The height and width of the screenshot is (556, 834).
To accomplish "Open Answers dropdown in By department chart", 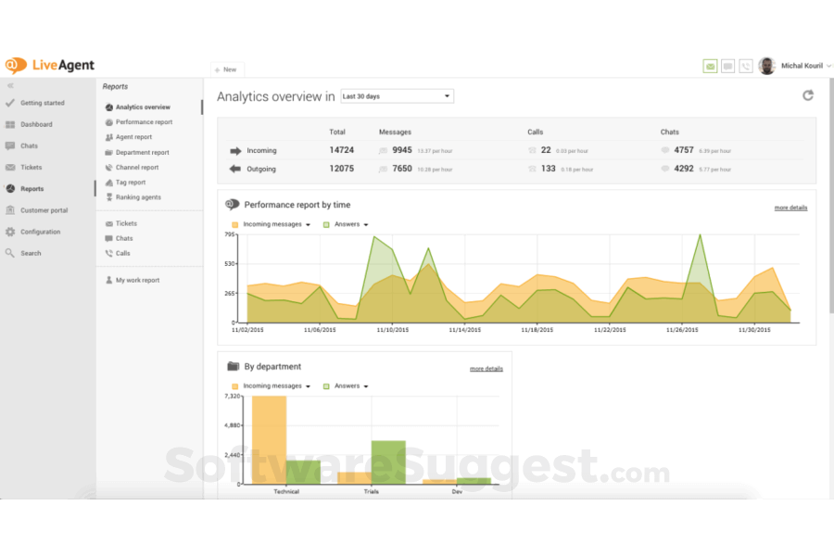I will point(350,386).
